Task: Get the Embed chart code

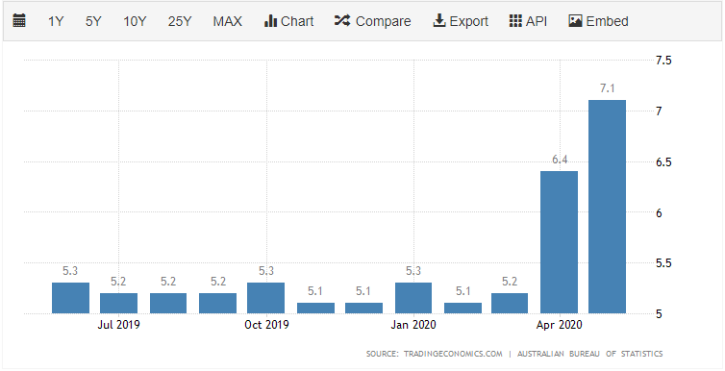Action: click(x=598, y=21)
